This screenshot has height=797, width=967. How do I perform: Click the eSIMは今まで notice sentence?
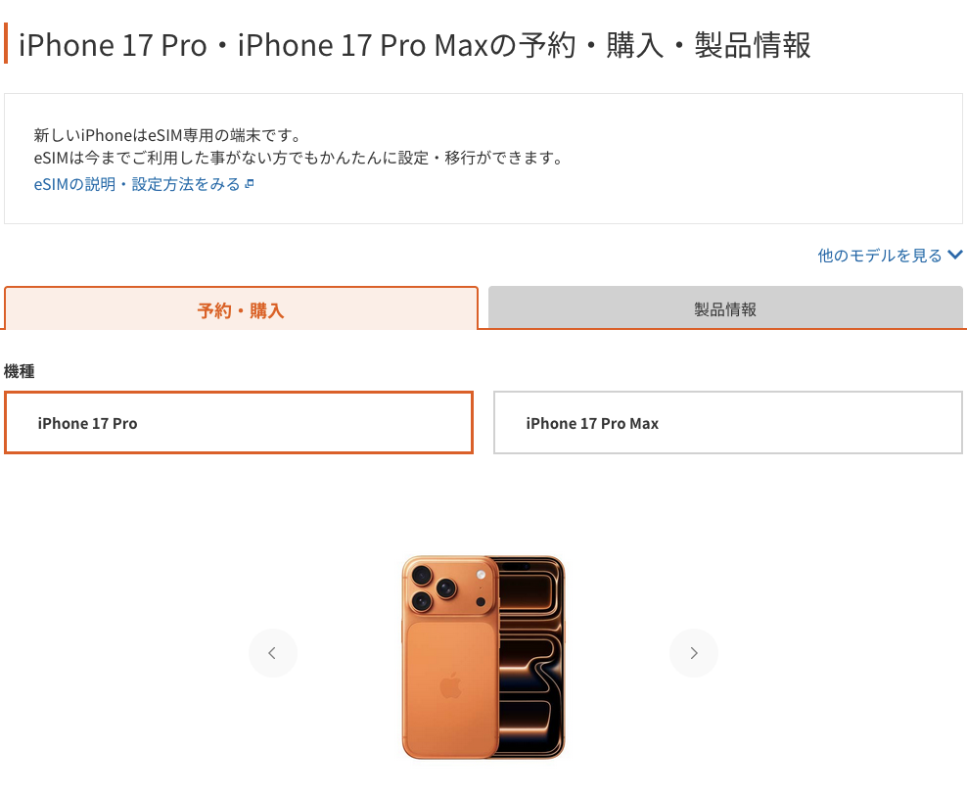coord(299,158)
